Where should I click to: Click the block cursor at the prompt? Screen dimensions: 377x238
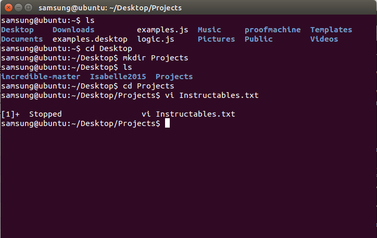tap(167, 123)
